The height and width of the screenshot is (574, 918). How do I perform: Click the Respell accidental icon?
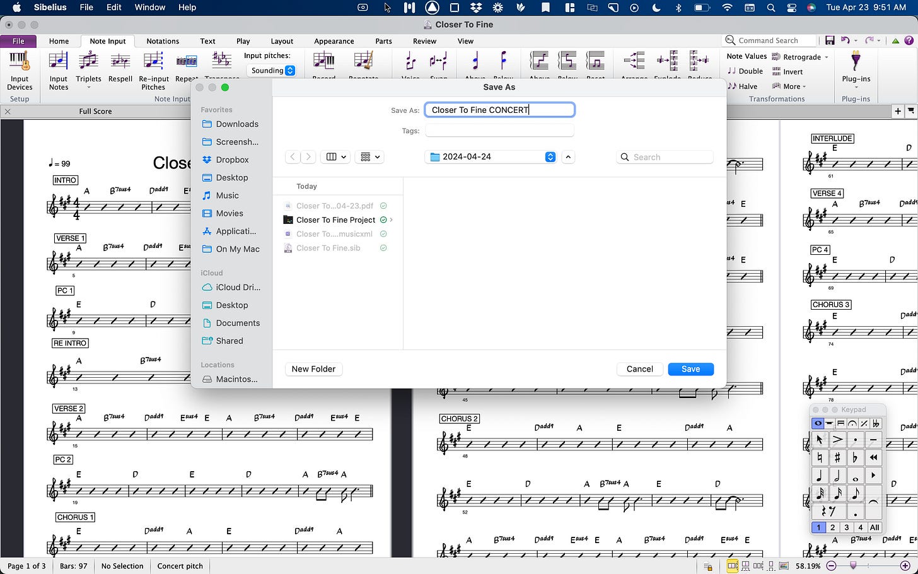coord(120,62)
